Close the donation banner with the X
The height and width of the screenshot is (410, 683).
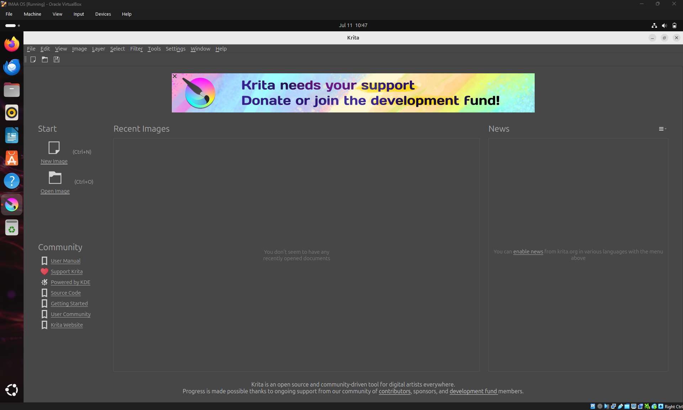pyautogui.click(x=175, y=76)
